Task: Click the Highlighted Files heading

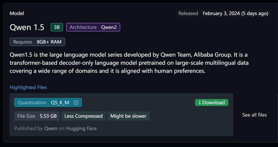Action: [28, 87]
